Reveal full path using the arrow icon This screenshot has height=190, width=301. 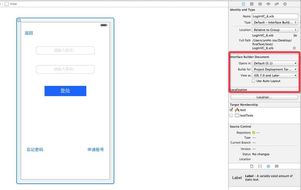click(x=294, y=48)
